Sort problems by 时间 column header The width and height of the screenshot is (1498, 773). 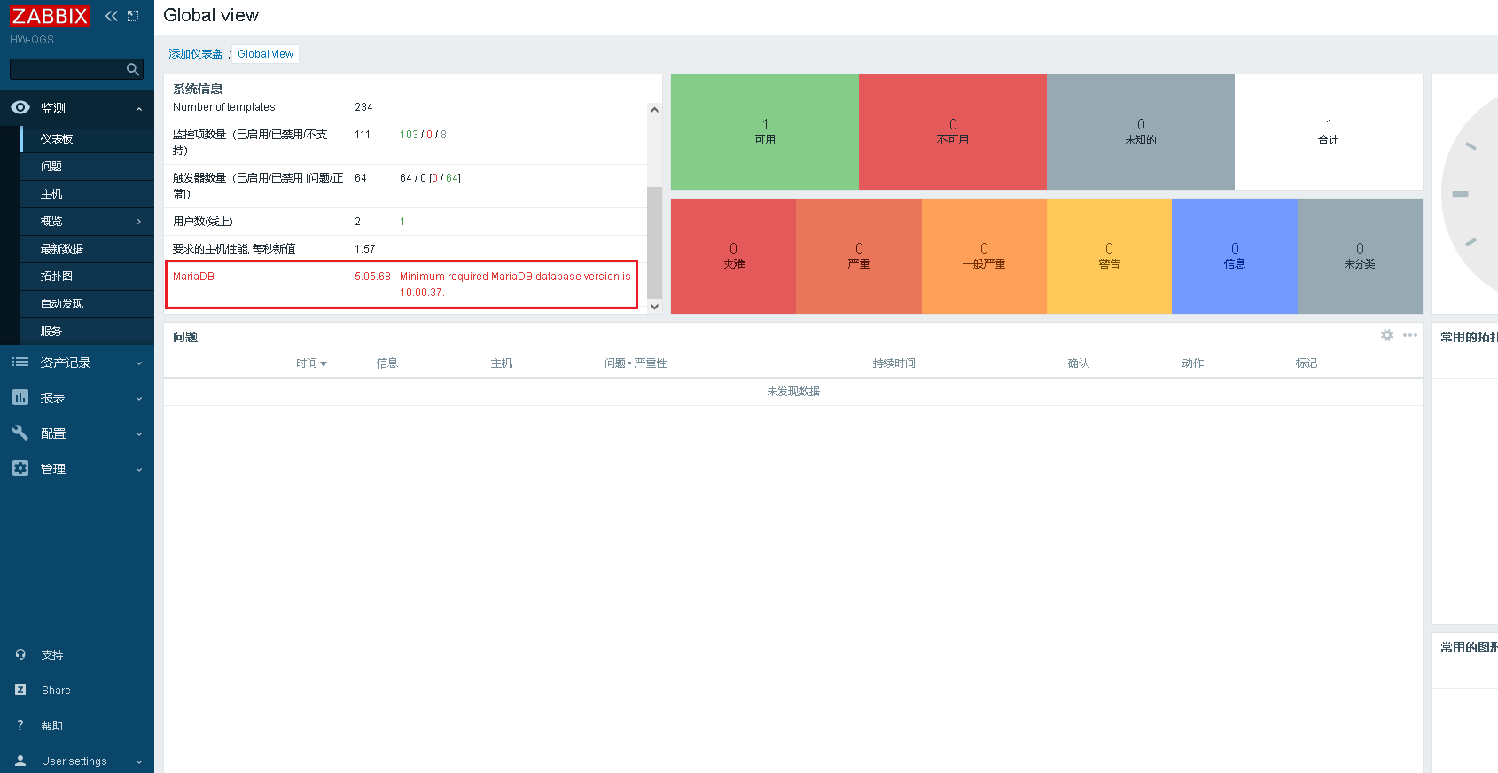point(311,363)
